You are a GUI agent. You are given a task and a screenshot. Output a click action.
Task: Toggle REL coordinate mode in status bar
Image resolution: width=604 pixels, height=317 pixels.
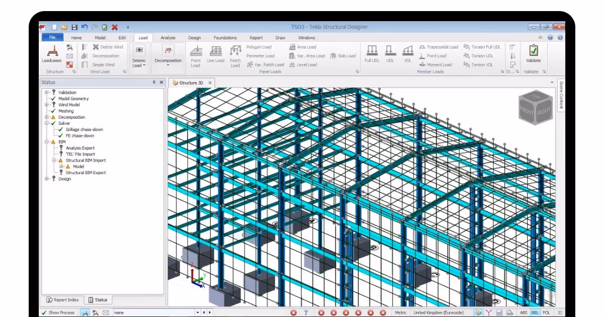coord(535,312)
